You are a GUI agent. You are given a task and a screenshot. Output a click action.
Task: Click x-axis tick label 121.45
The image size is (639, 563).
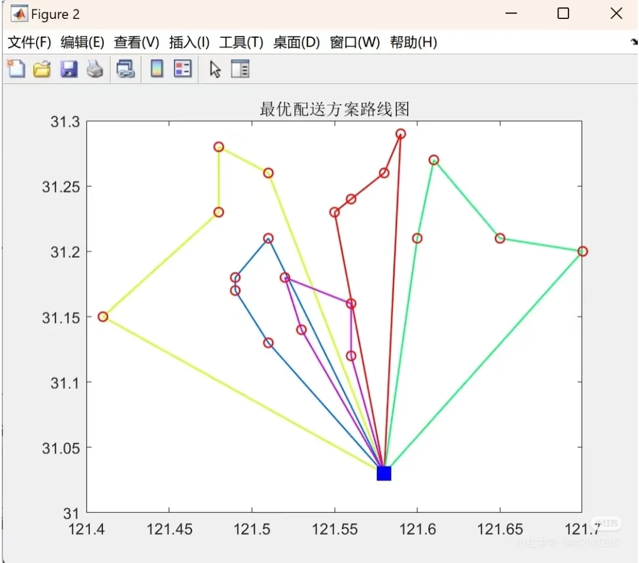[170, 529]
